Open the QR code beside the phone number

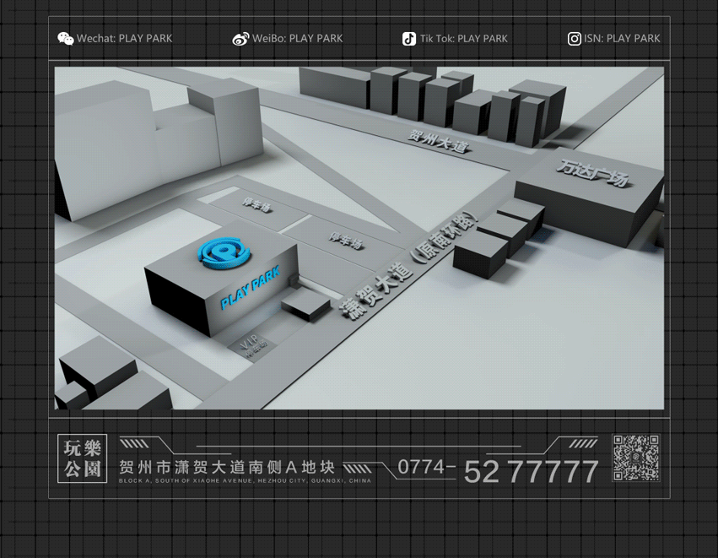point(636,458)
